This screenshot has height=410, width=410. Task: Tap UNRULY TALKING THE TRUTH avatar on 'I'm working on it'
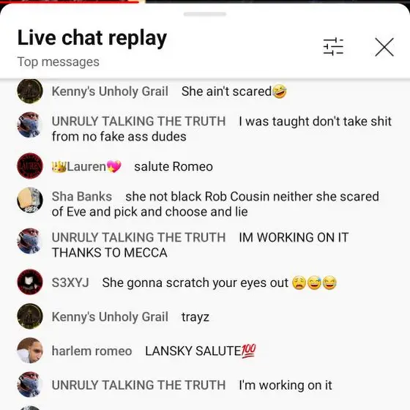pos(30,384)
